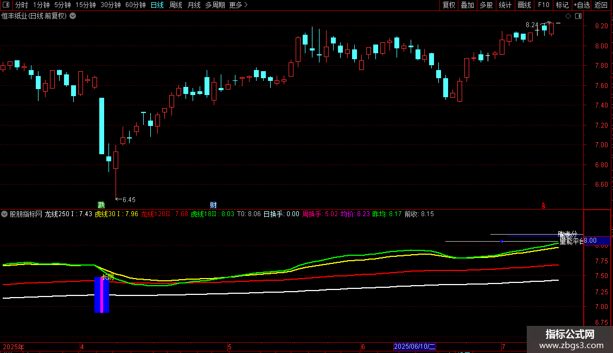Image resolution: width=613 pixels, height=353 pixels.
Task: Click the 周换手 5.02 value
Action: click(x=320, y=214)
